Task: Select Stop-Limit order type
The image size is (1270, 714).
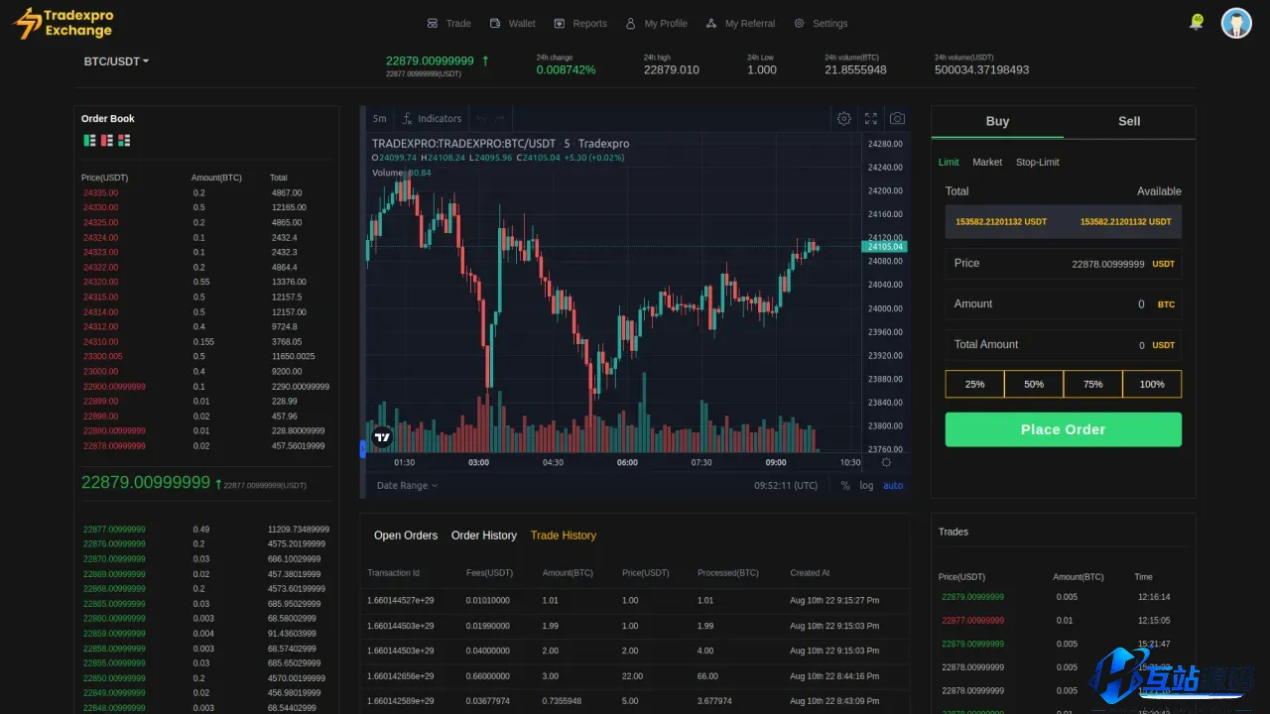Action: pyautogui.click(x=1037, y=162)
